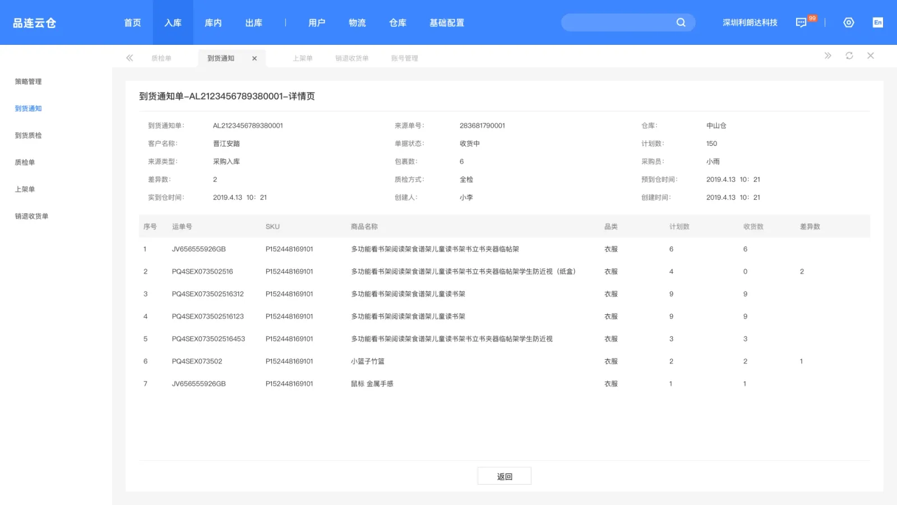
Task: Switch to the 账号管理 tab
Action: click(x=405, y=58)
